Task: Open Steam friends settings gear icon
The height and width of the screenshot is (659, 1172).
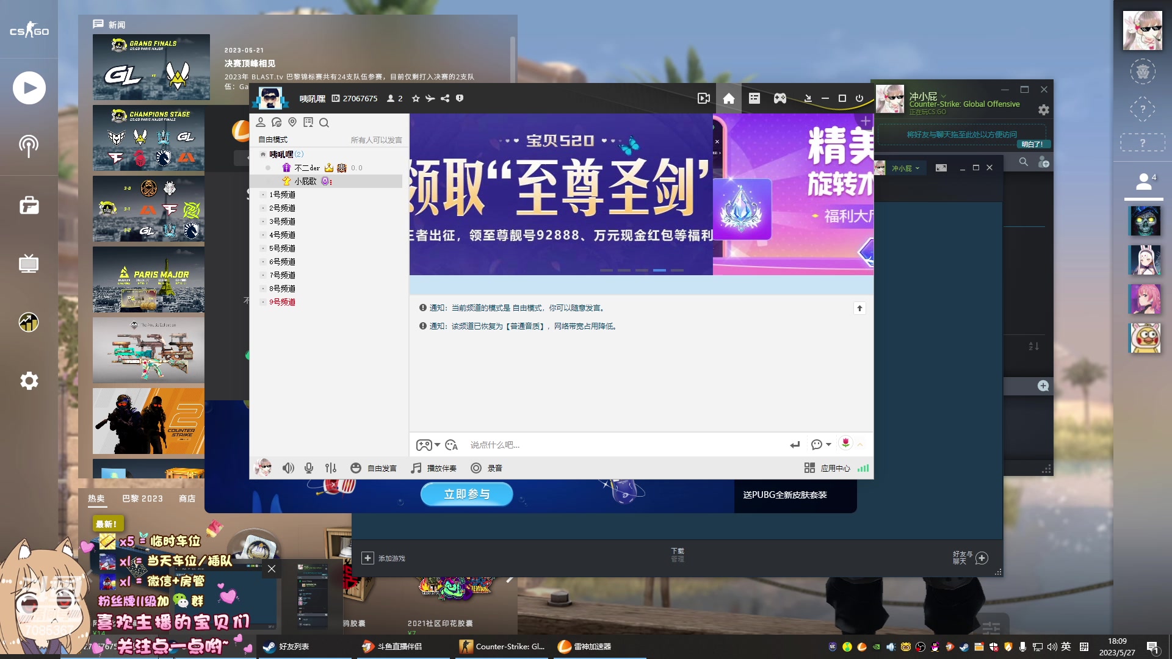Action: pyautogui.click(x=1044, y=110)
